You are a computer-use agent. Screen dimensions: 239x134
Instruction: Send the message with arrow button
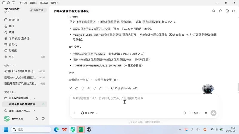(213, 113)
